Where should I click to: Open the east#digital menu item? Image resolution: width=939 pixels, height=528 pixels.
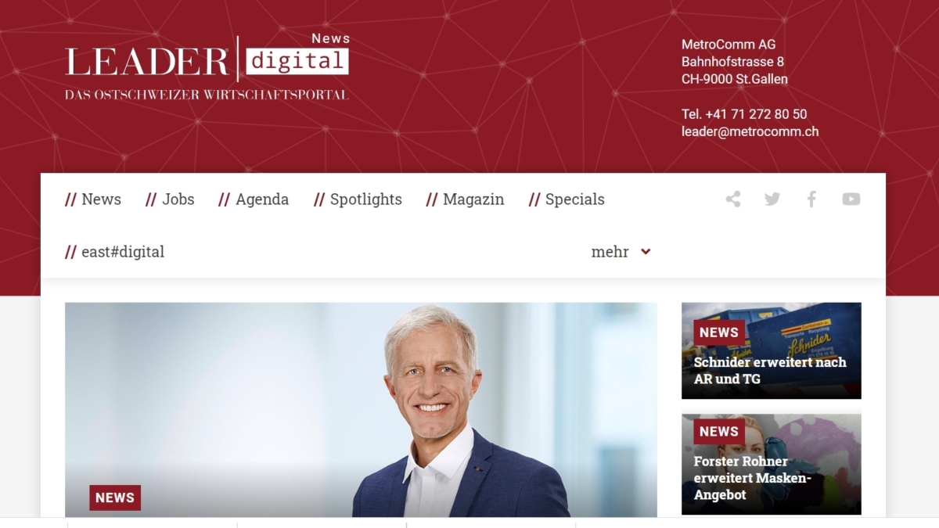pos(115,252)
